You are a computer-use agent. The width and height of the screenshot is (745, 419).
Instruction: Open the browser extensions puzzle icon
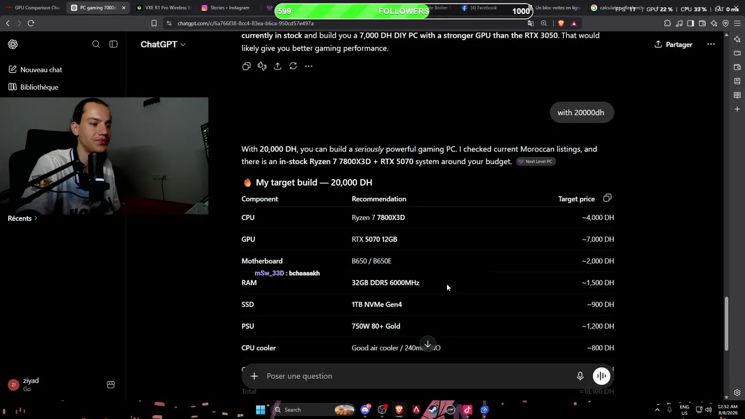[667, 23]
